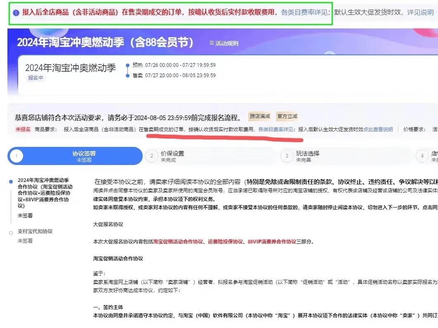Viewport: 438px width, 328px height.
Task: Click the 官方立减 tag
Action: coord(287,117)
